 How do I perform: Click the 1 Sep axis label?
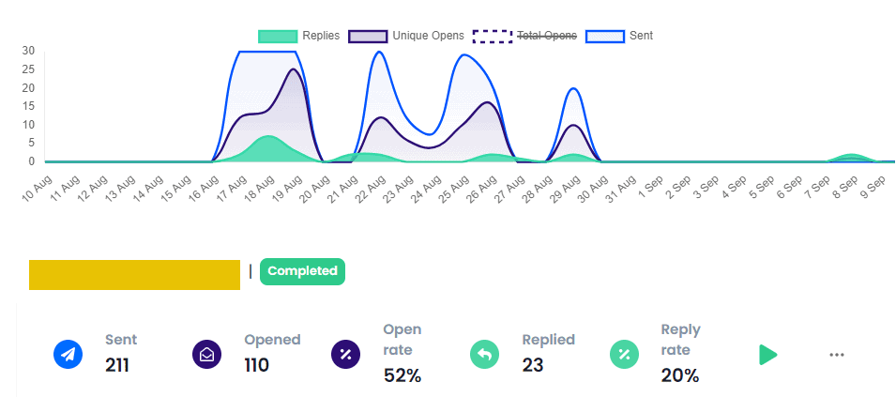[649, 186]
